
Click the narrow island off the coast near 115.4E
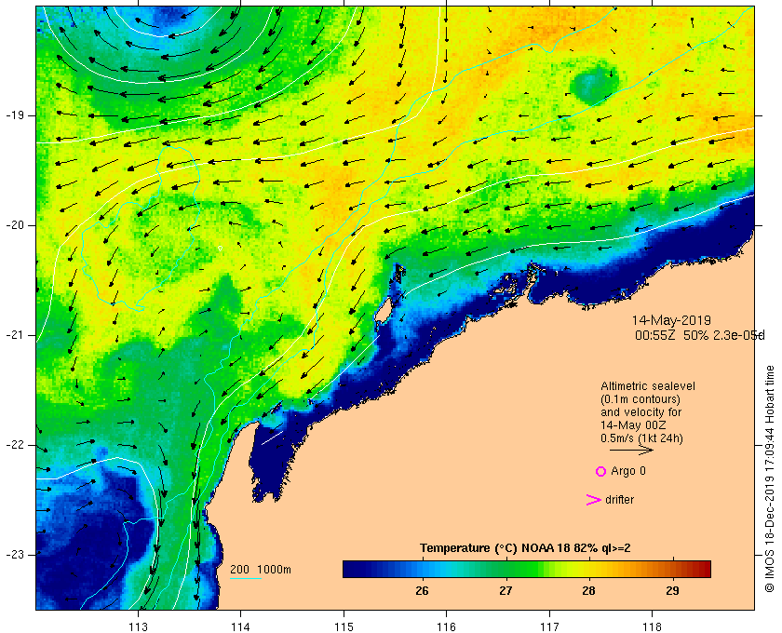point(383,310)
